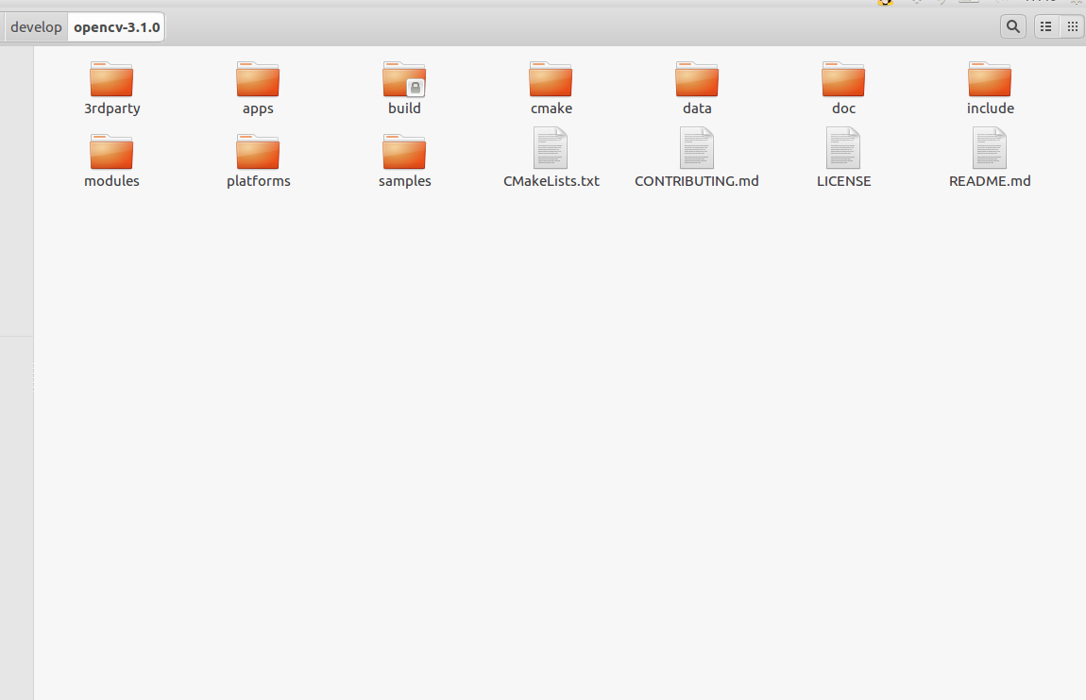Click the include folder name
The width and height of the screenshot is (1086, 700).
(x=991, y=108)
